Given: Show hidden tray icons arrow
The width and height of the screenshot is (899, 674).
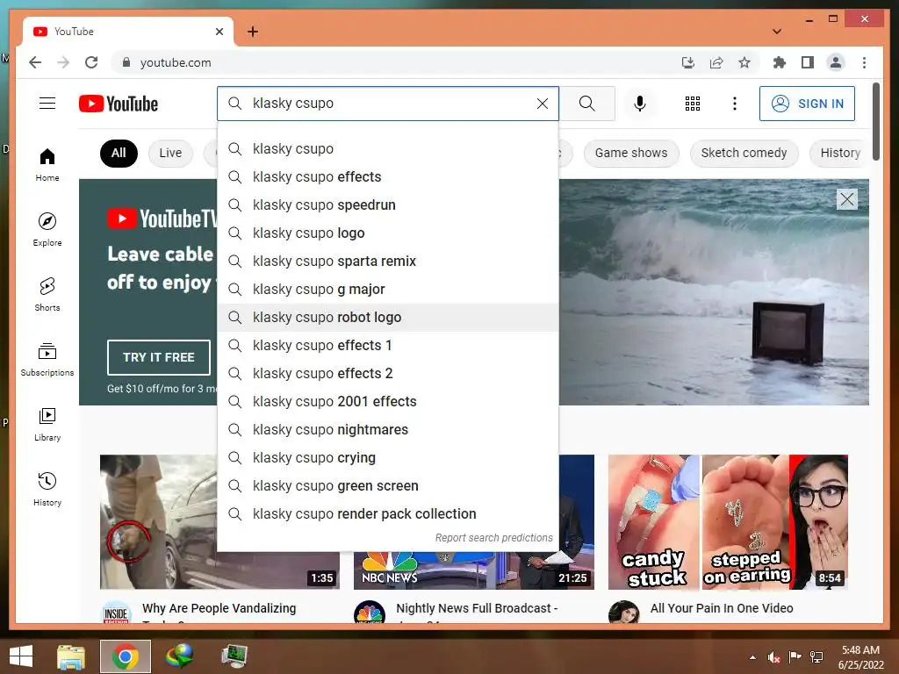Looking at the screenshot, I should [x=752, y=657].
